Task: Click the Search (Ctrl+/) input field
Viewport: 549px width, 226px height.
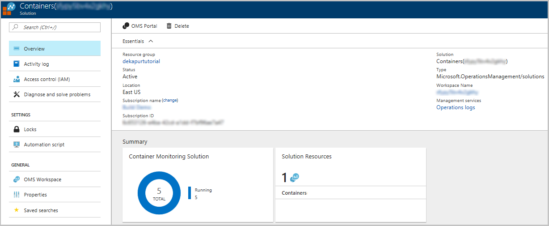Action: [55, 27]
